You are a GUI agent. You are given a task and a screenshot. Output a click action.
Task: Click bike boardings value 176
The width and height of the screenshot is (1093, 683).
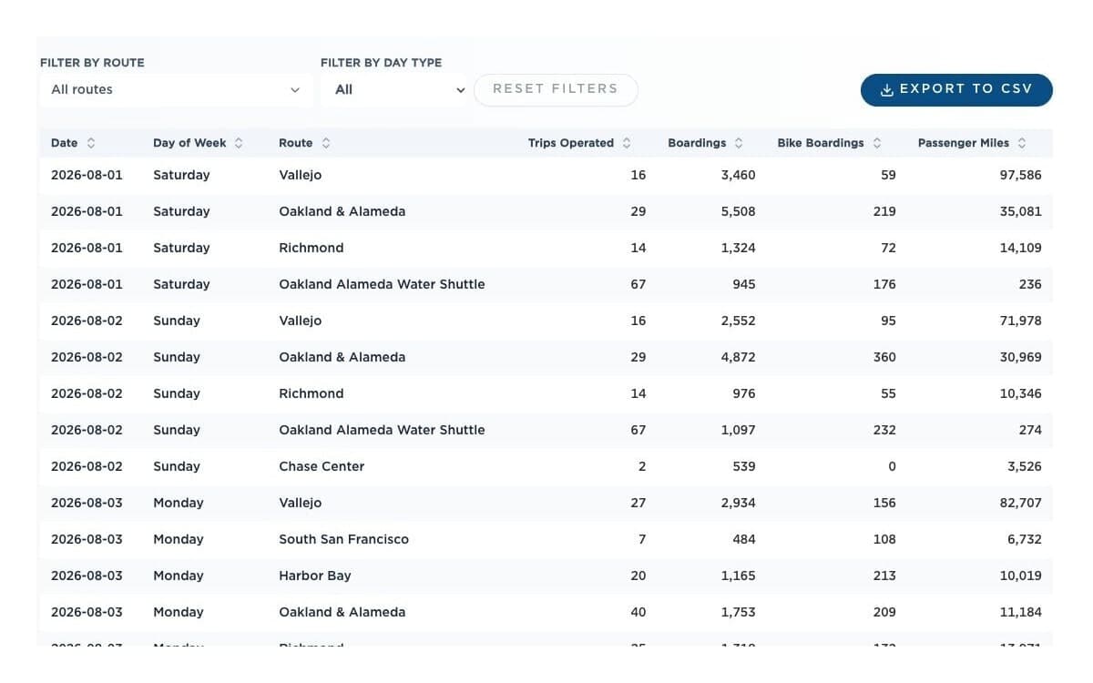(884, 284)
